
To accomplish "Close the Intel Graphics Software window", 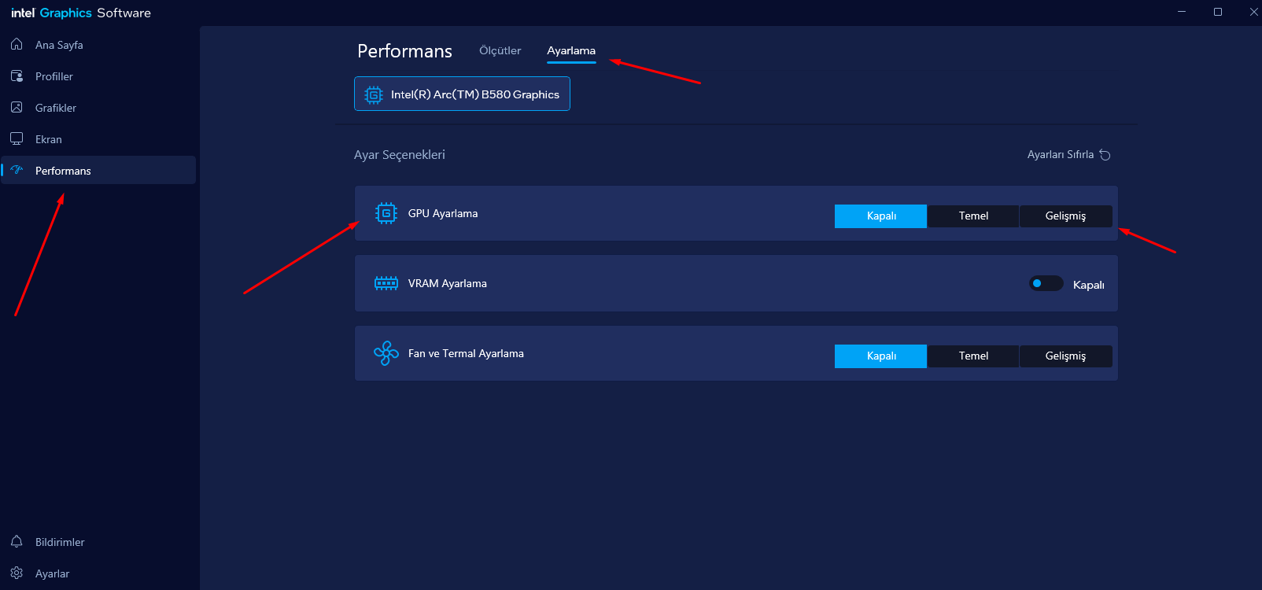I will [x=1253, y=12].
